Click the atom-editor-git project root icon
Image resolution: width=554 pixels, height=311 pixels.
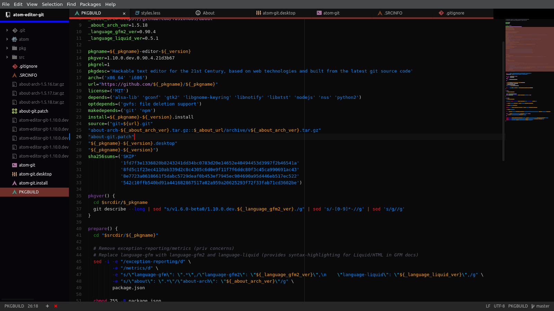(8, 15)
